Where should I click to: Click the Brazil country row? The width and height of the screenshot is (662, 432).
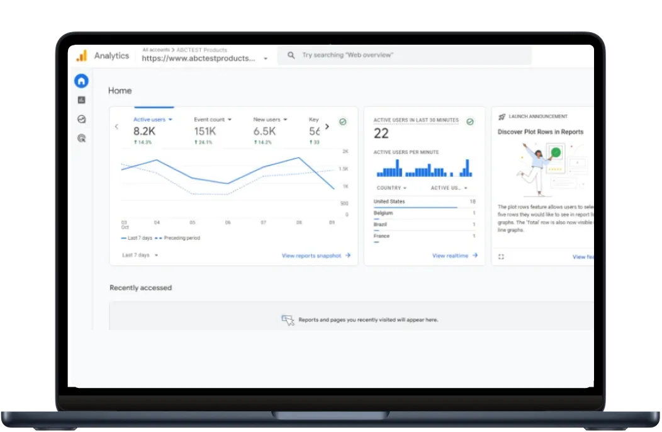coord(424,225)
